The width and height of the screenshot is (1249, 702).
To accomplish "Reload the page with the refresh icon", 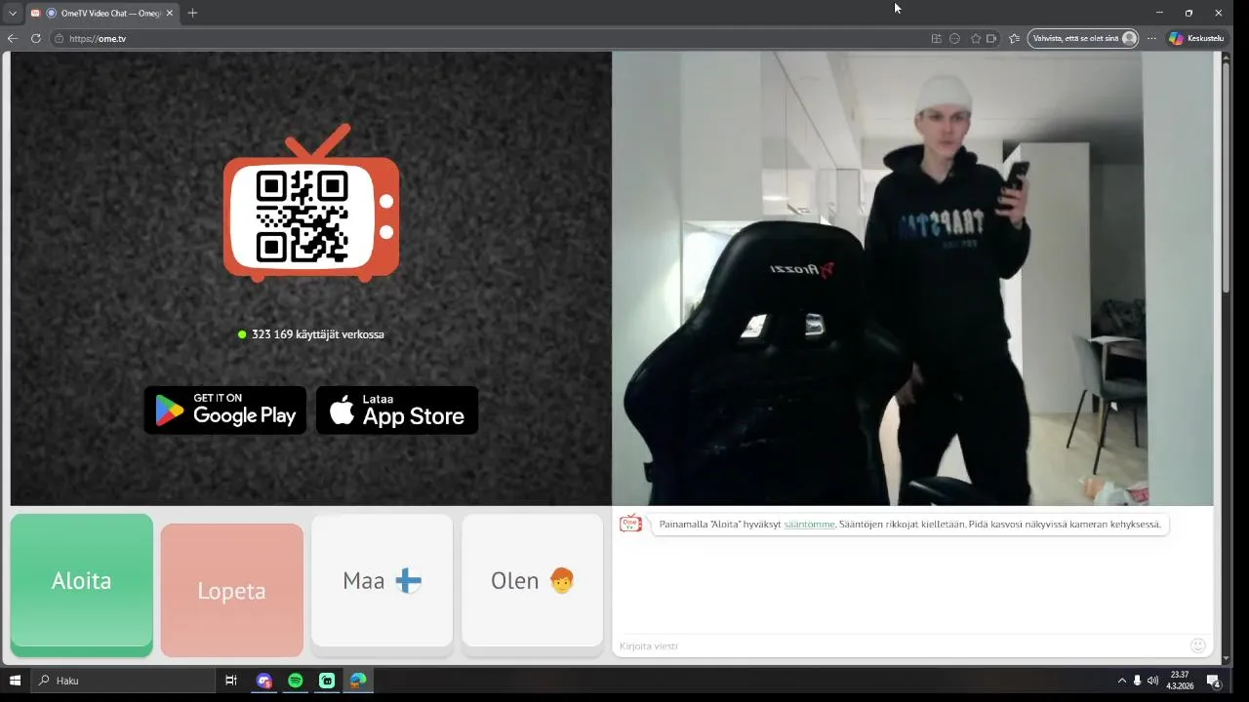I will pos(36,38).
